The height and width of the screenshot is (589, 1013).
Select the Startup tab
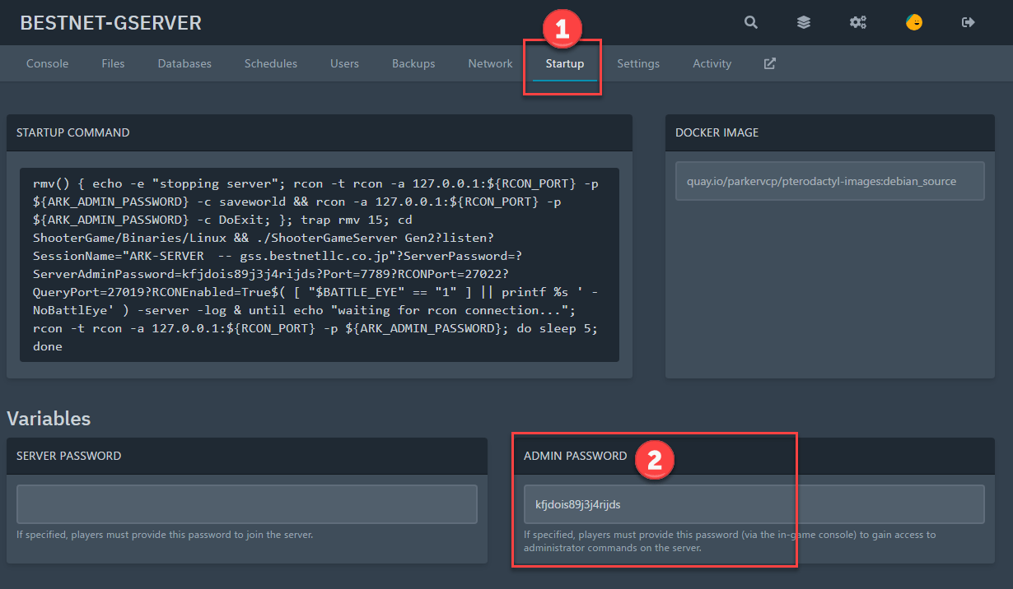click(x=565, y=63)
